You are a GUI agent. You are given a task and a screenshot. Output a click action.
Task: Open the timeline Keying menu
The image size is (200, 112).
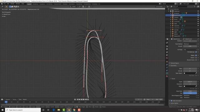click(15, 100)
